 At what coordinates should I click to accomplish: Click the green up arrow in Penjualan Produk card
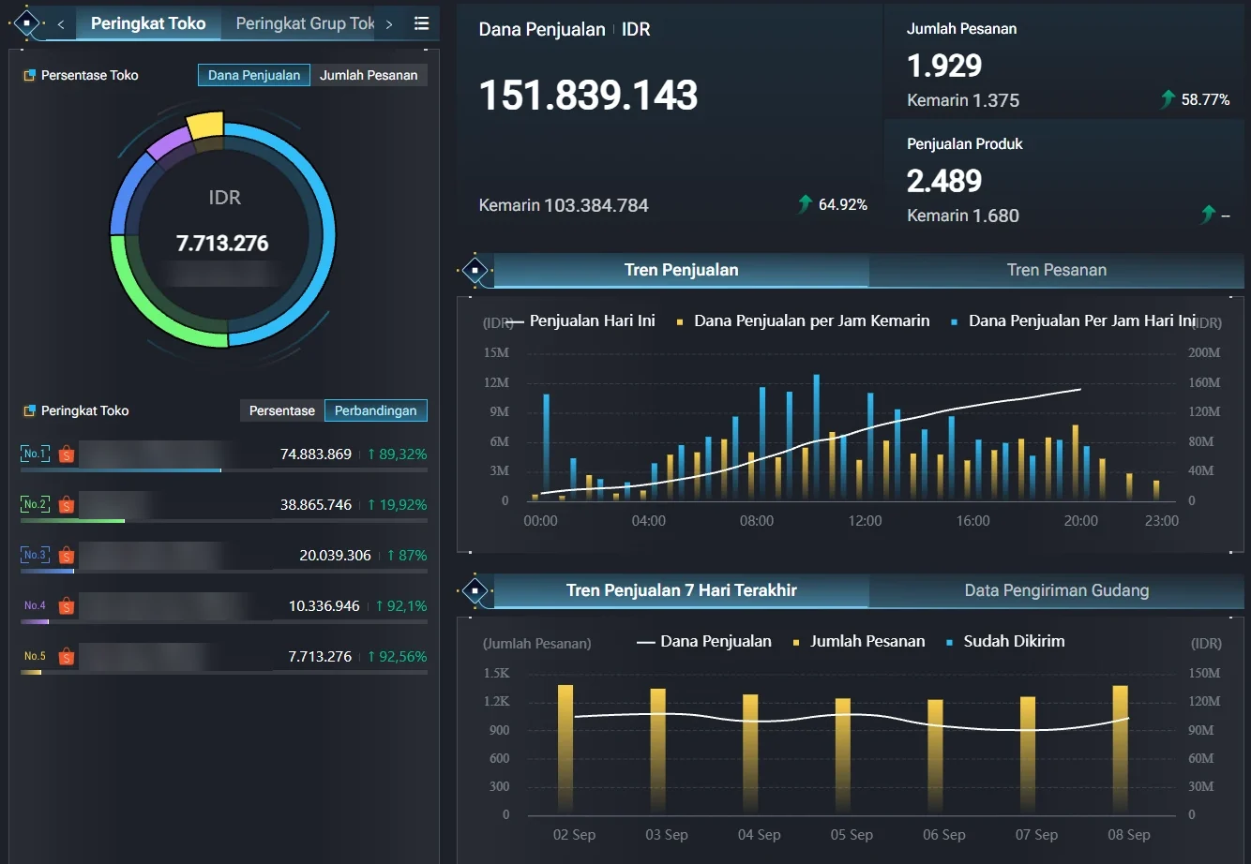1208,215
